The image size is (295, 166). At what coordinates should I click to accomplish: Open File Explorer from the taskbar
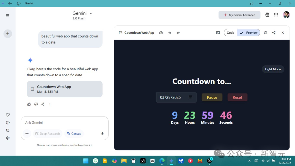[124, 161]
